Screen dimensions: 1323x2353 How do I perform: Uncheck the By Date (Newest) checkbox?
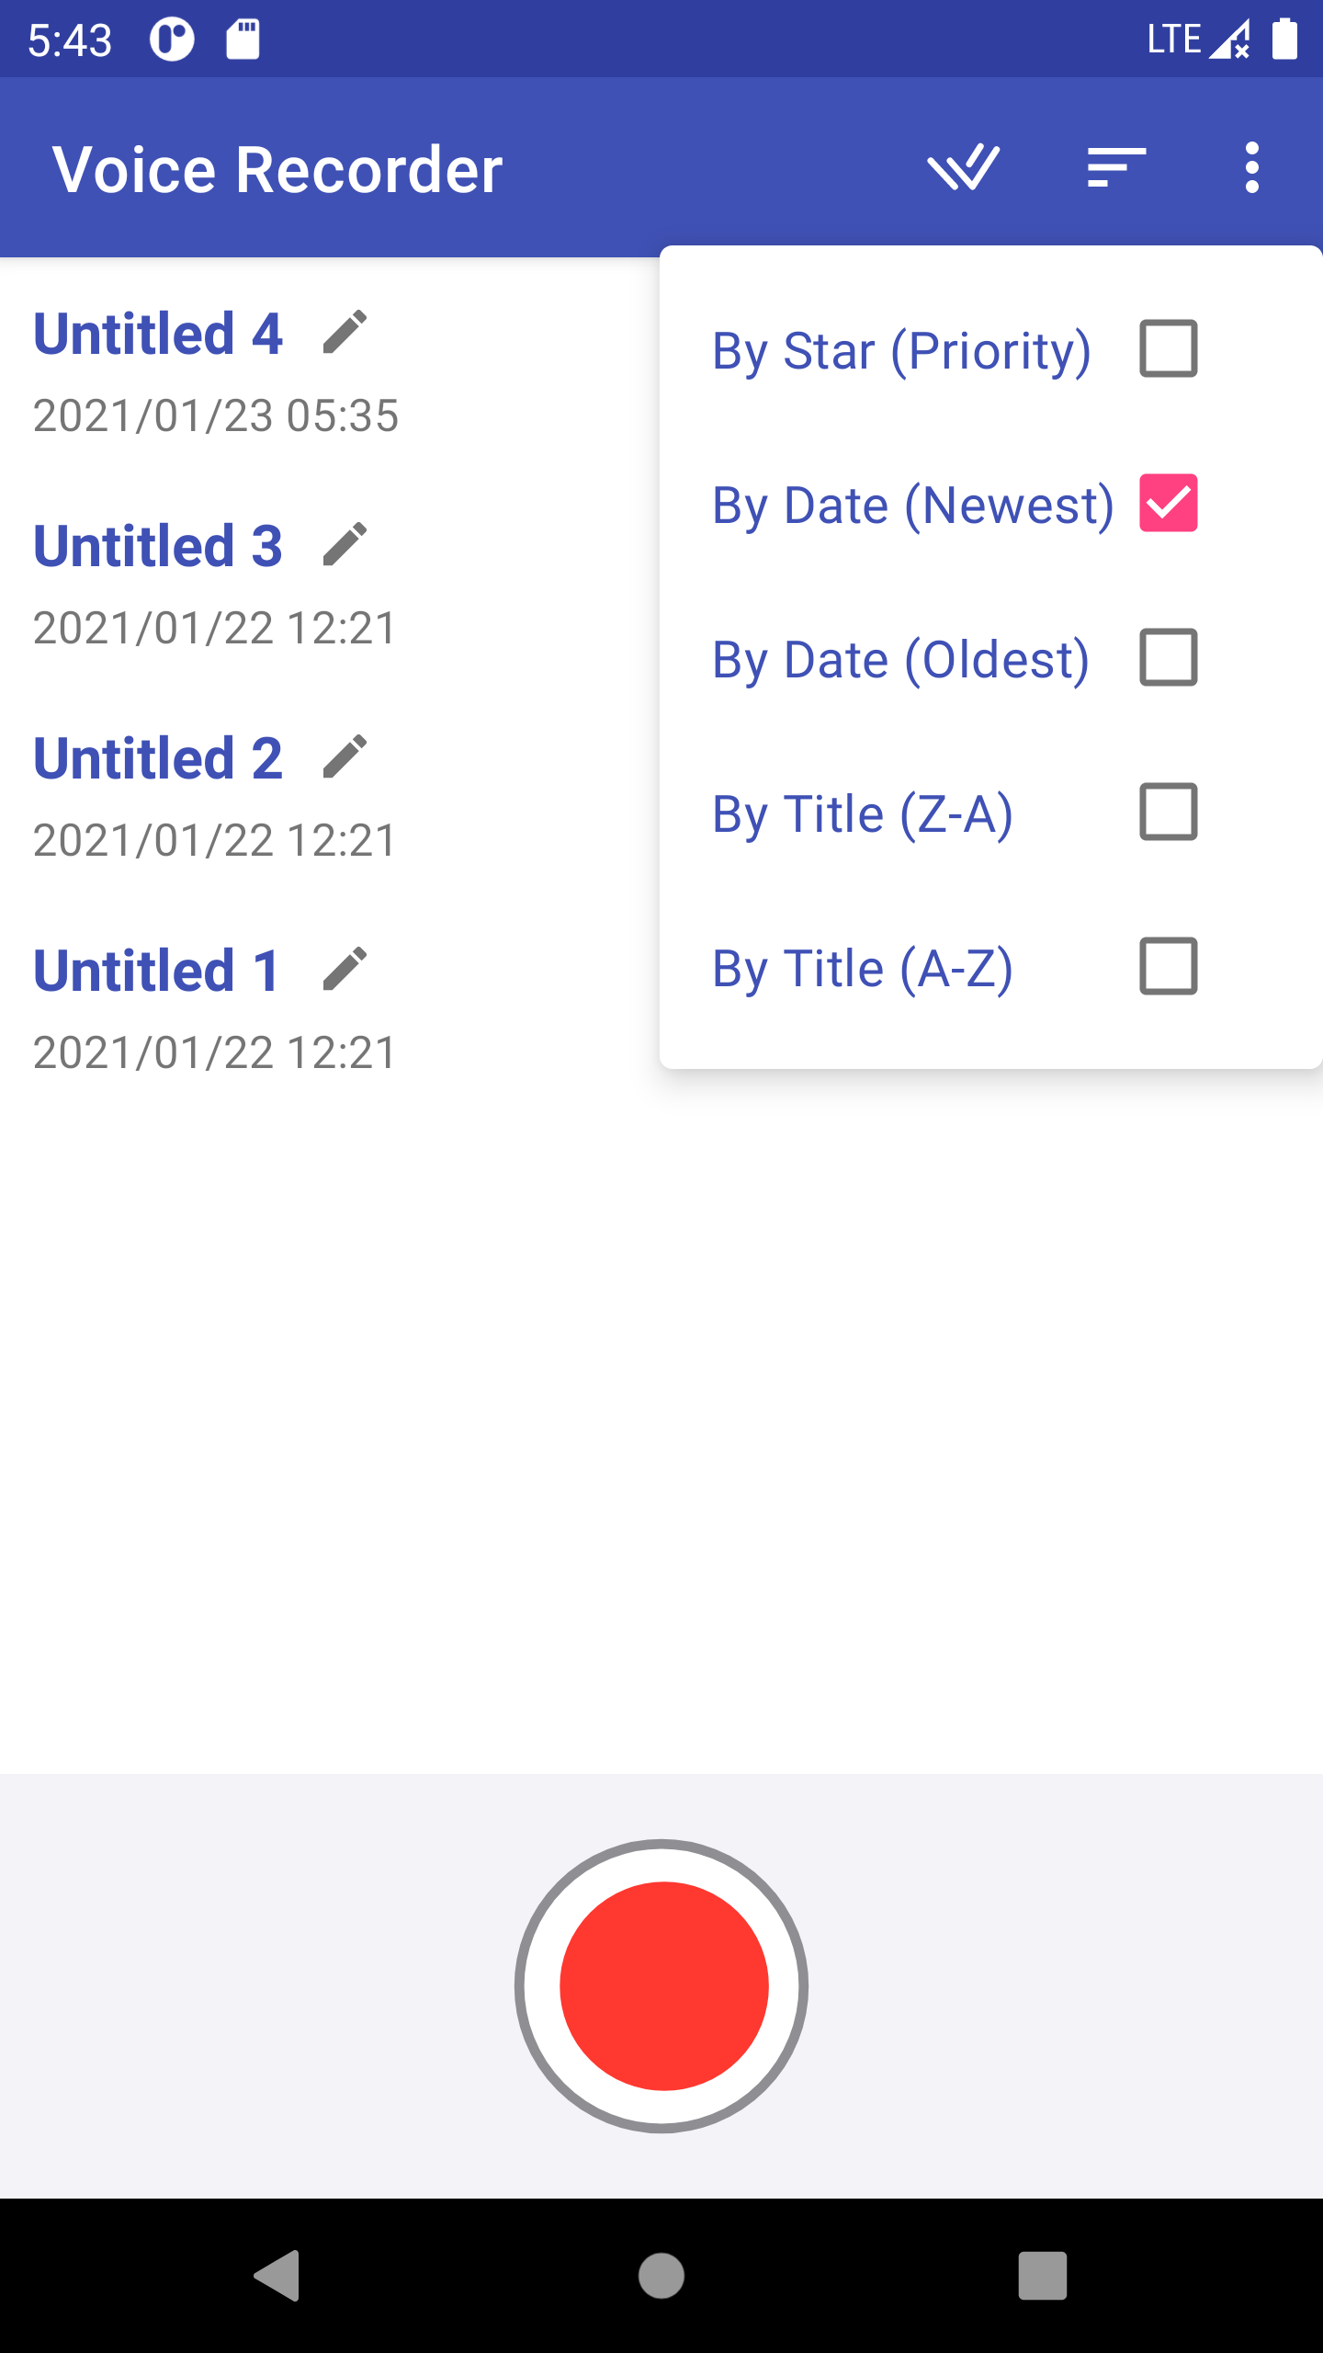click(x=1168, y=504)
